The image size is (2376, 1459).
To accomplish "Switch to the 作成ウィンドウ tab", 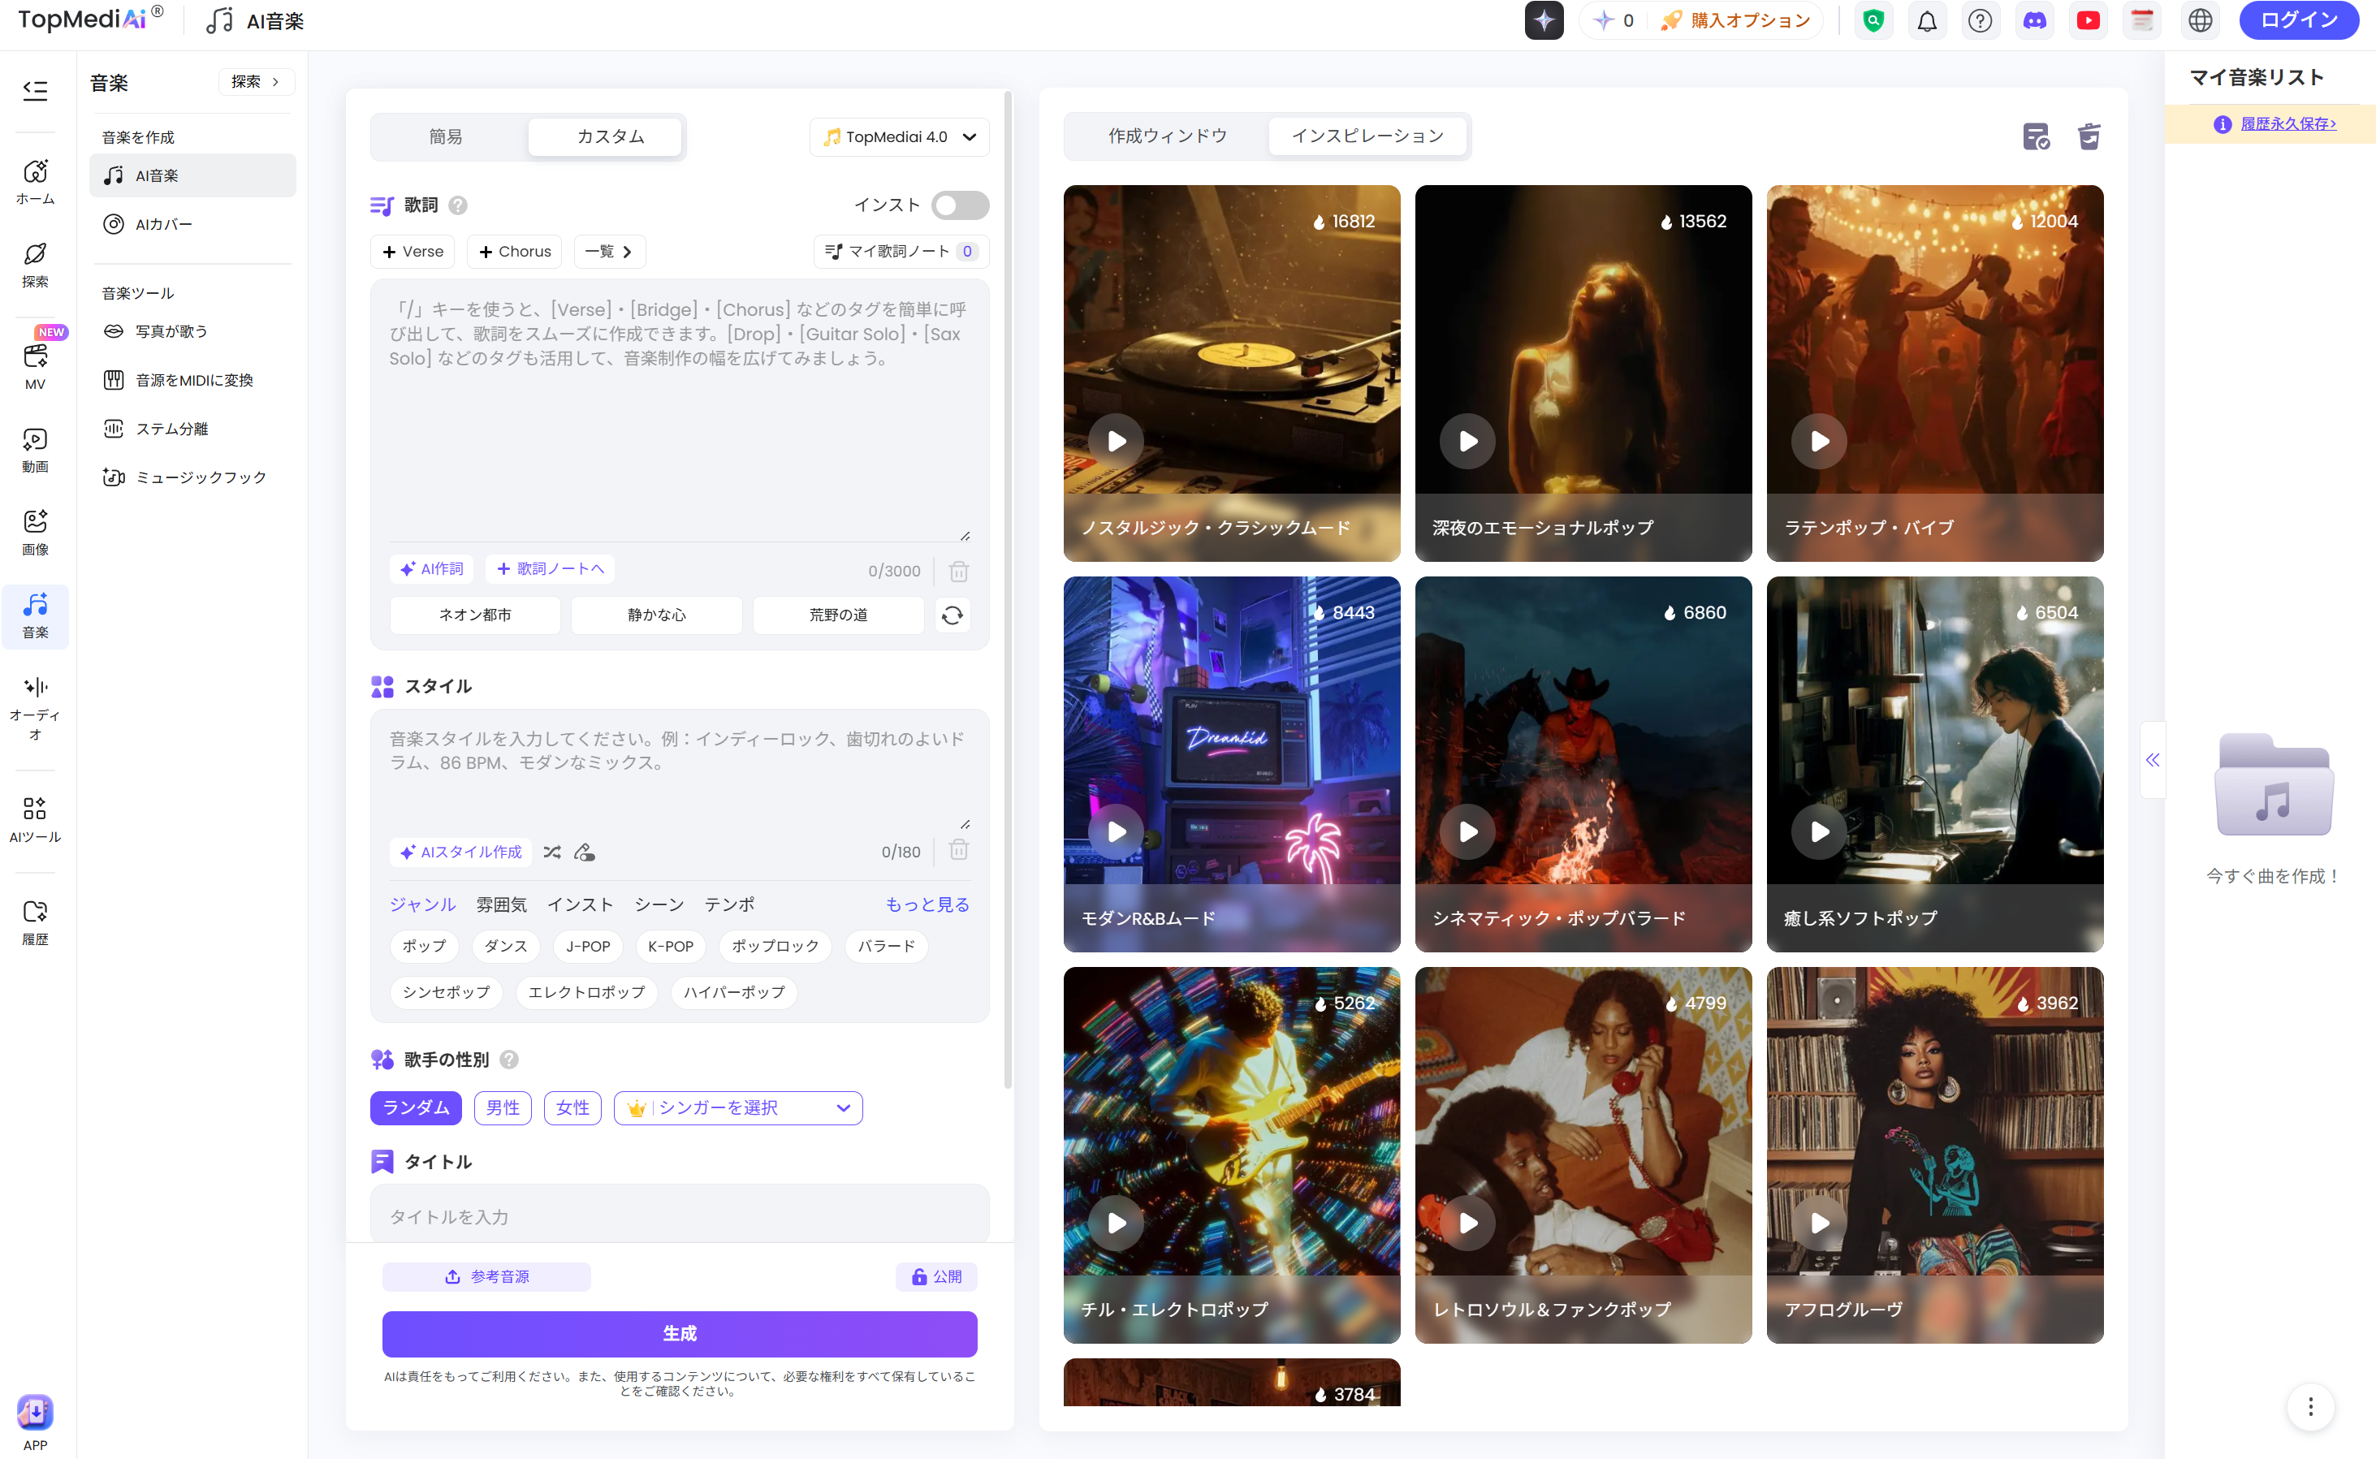I will tap(1167, 136).
